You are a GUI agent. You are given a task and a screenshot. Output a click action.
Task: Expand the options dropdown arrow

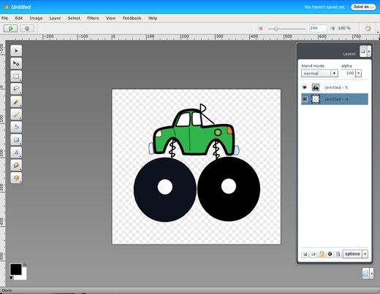click(x=365, y=254)
